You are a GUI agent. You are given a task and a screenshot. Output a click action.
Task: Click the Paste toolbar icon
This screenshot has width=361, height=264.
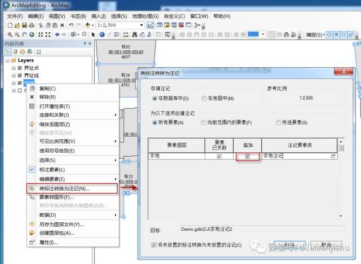coord(55,25)
